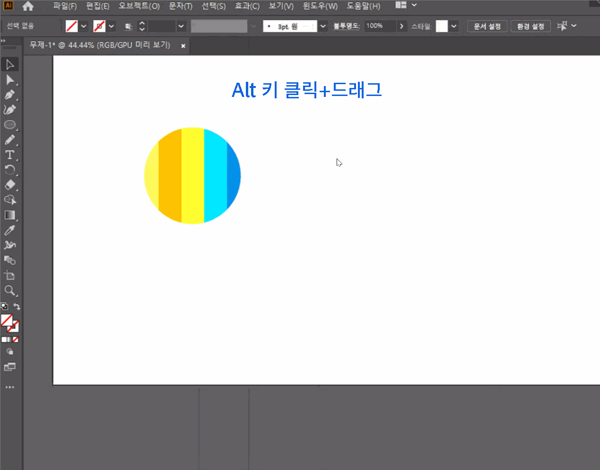Image resolution: width=600 pixels, height=470 pixels.
Task: Select the Selection tool in the toolbar
Action: point(10,64)
